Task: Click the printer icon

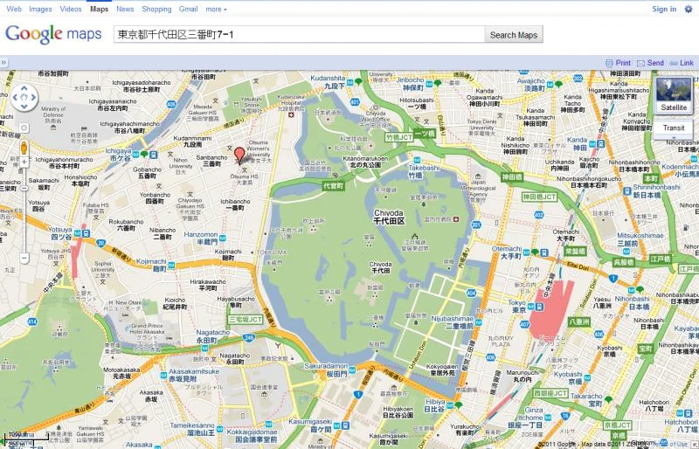Action: pyautogui.click(x=609, y=63)
